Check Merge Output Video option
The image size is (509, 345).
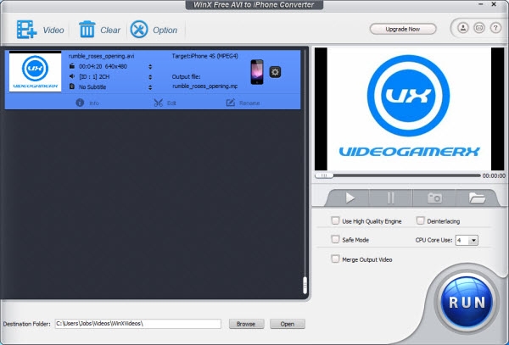click(336, 259)
